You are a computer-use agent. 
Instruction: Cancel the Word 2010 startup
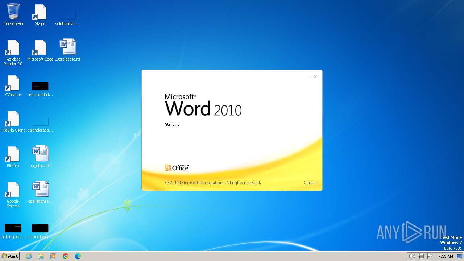pos(310,183)
